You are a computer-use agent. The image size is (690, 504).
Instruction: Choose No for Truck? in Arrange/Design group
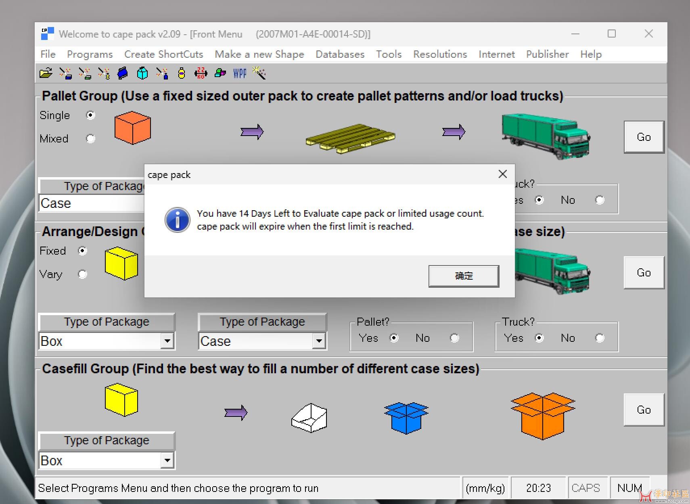(600, 338)
